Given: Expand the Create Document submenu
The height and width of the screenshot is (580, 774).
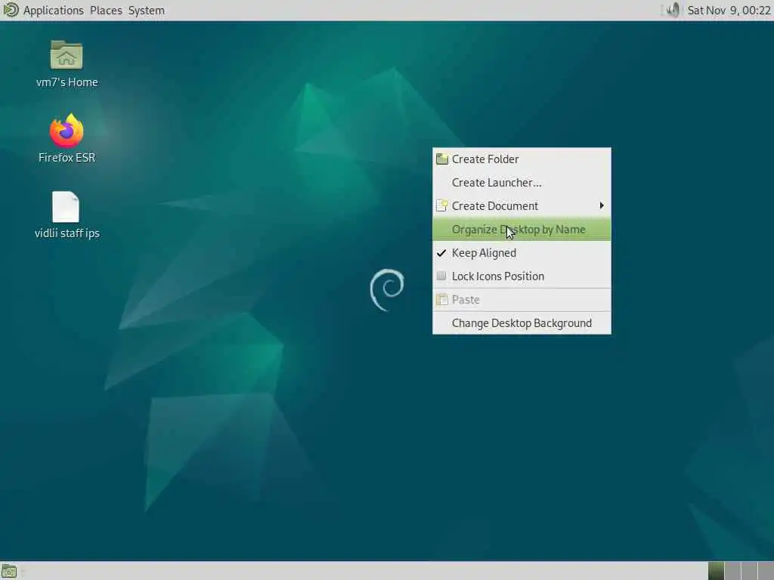Looking at the screenshot, I should tap(522, 206).
